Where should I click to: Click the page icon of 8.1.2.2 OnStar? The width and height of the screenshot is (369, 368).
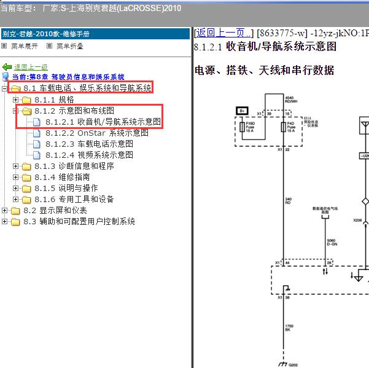pyautogui.click(x=36, y=133)
